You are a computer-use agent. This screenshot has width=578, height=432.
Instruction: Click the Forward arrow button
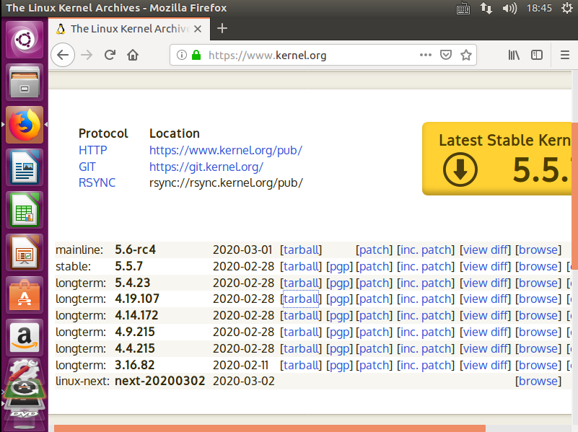tap(87, 56)
